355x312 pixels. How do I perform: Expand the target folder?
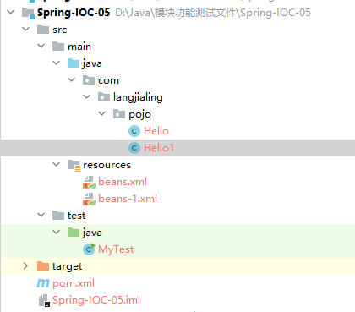coord(25,266)
